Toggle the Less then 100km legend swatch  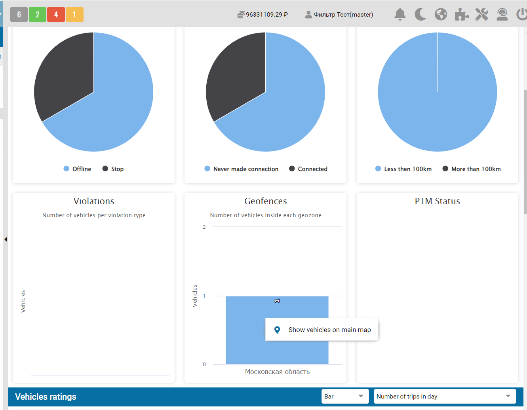(x=378, y=169)
